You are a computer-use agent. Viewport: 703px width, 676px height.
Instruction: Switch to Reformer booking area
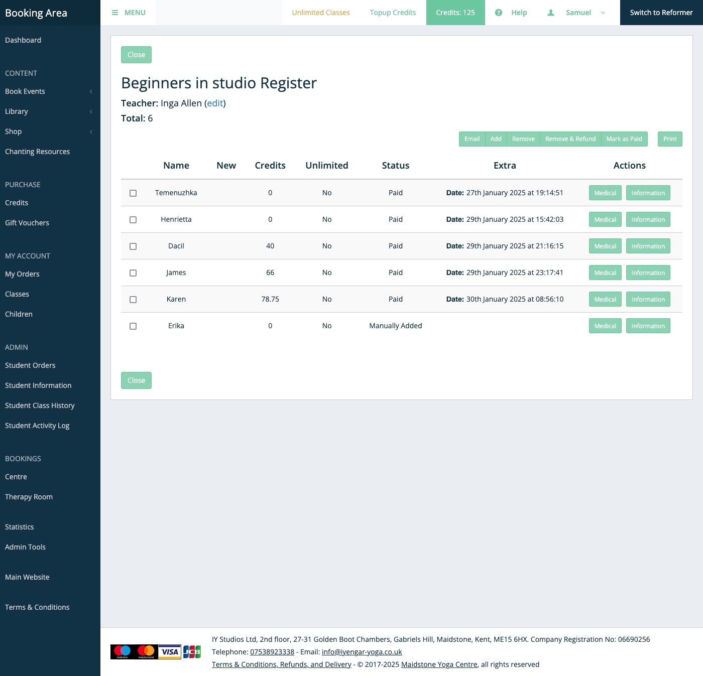click(x=661, y=13)
